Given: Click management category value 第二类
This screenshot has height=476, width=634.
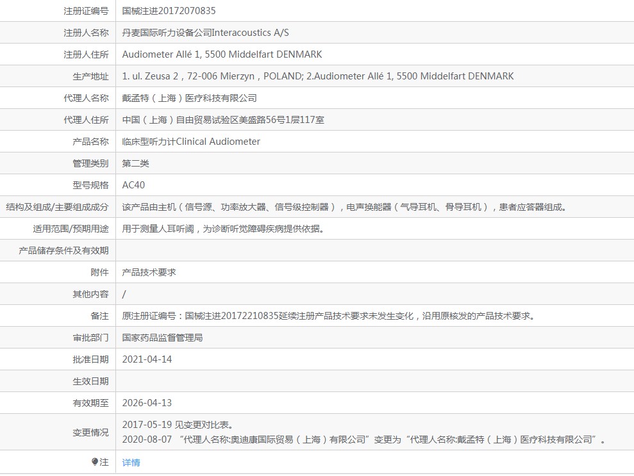Looking at the screenshot, I should (135, 163).
